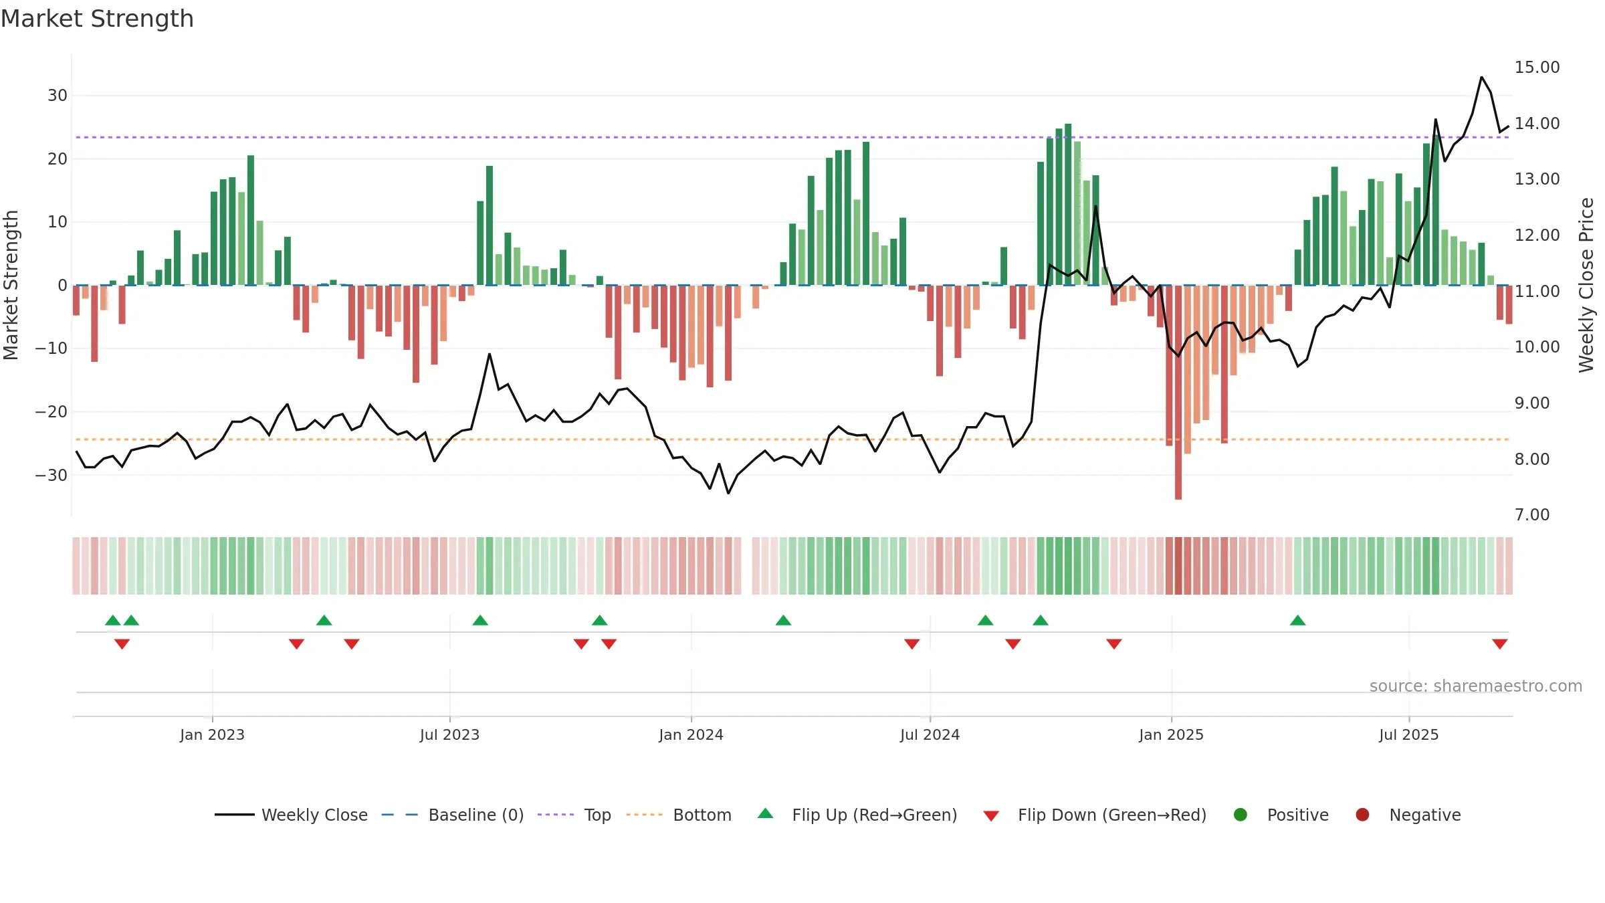This screenshot has height=903, width=1605.
Task: Click the −20 tick on left axis
Action: click(x=51, y=412)
